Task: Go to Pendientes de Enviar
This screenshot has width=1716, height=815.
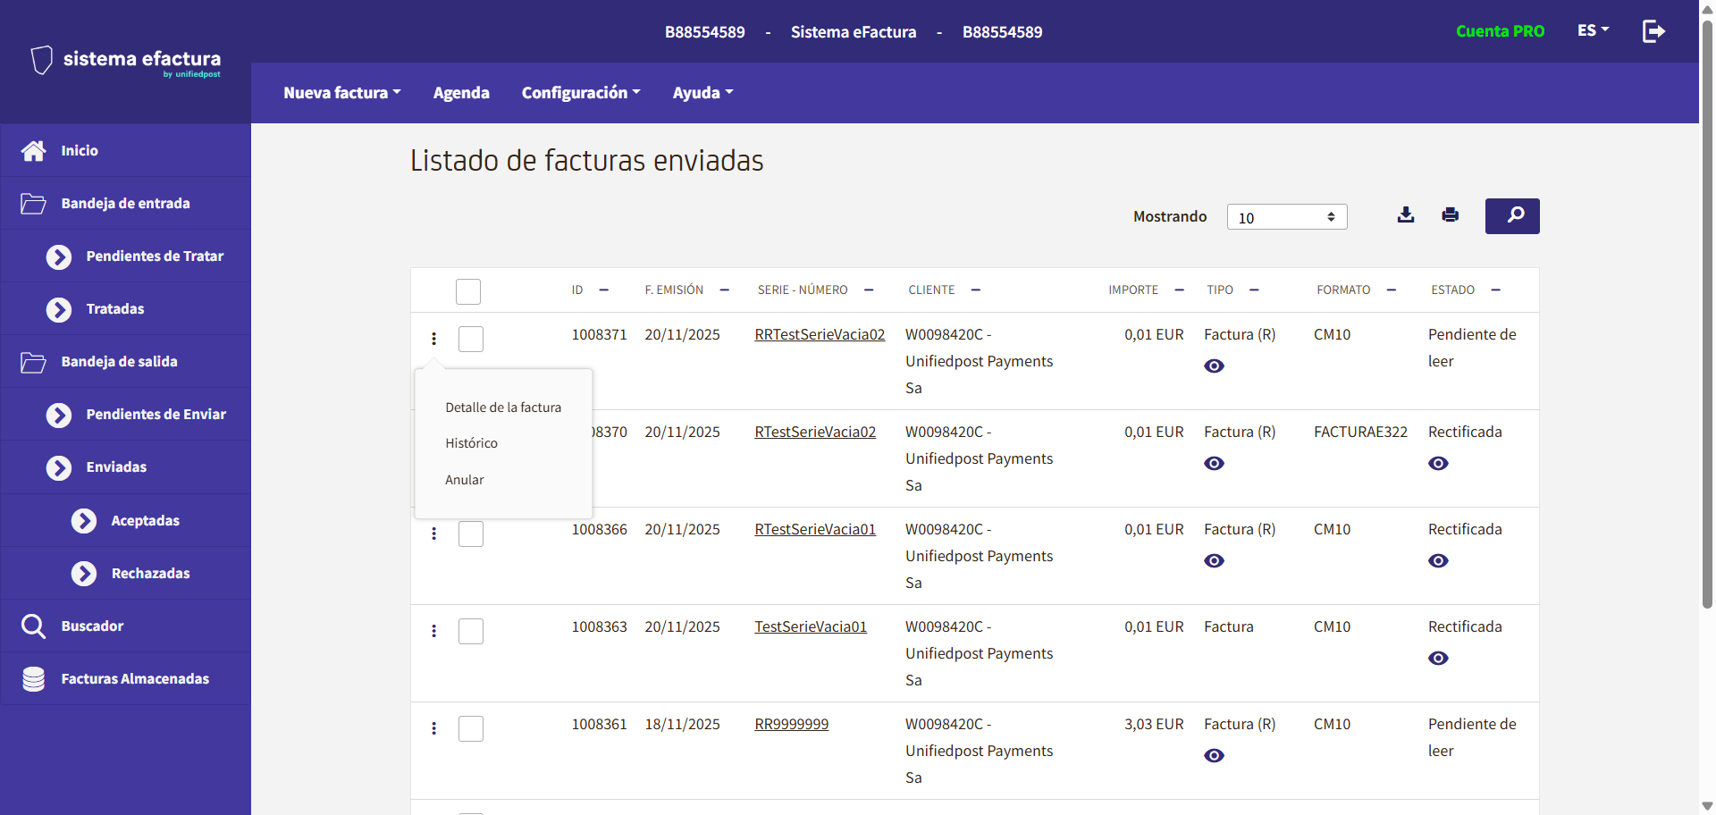Action: (156, 415)
